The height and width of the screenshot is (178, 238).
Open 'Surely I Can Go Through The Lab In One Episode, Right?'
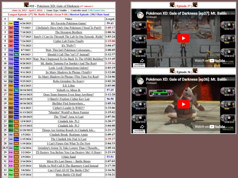pyautogui.click(x=69, y=36)
